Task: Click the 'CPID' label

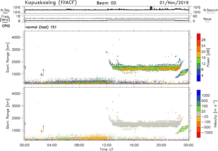Action: 6,26
